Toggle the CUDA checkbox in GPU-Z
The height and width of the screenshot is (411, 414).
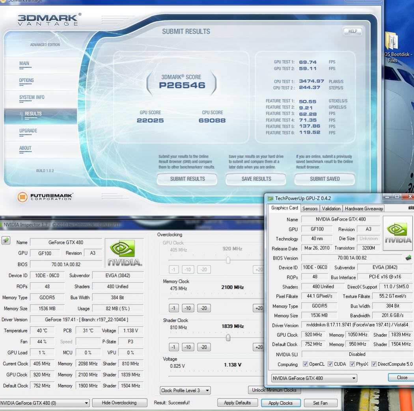330,364
